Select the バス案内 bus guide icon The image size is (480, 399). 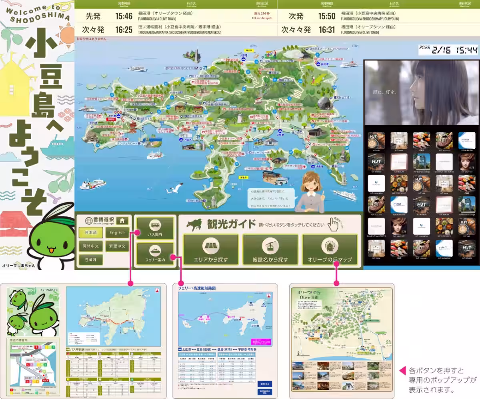(x=155, y=224)
